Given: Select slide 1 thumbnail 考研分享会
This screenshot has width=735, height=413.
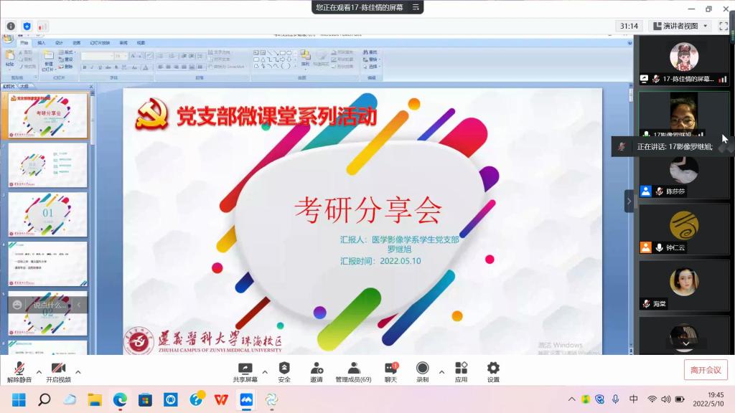Looking at the screenshot, I should (x=47, y=115).
